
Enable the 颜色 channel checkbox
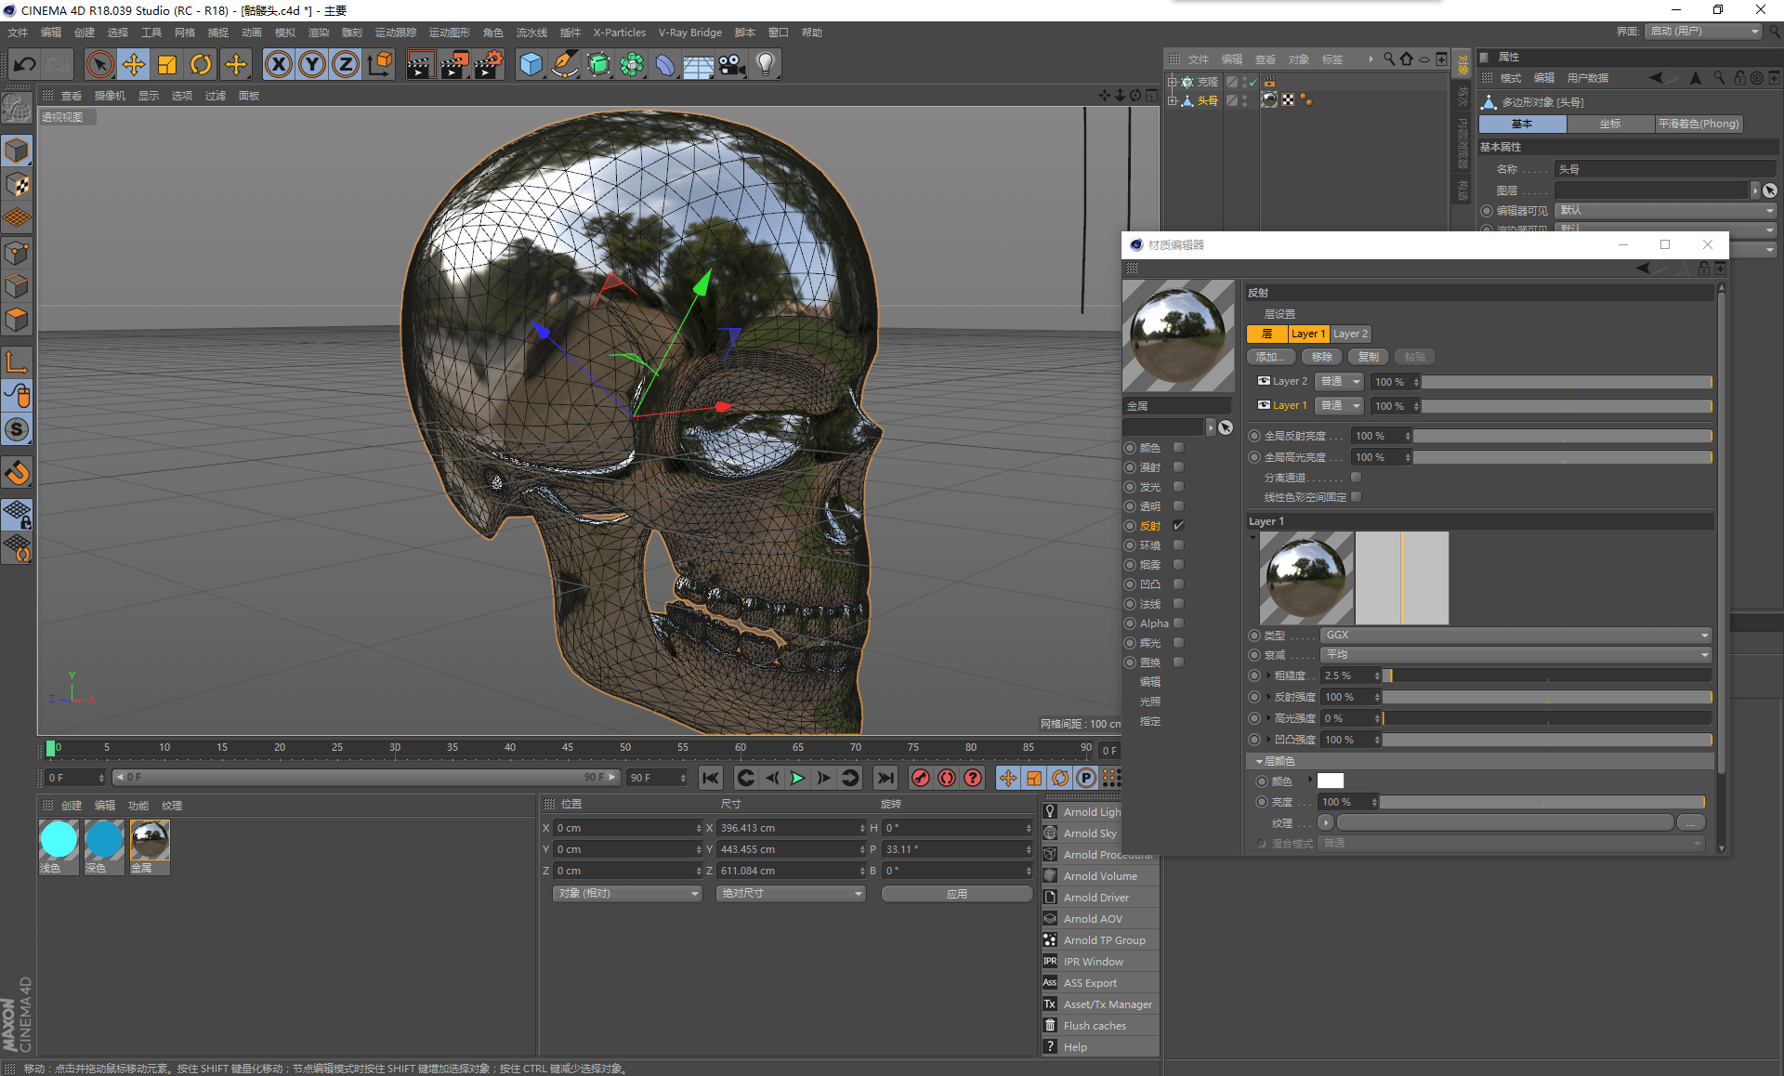click(1178, 448)
